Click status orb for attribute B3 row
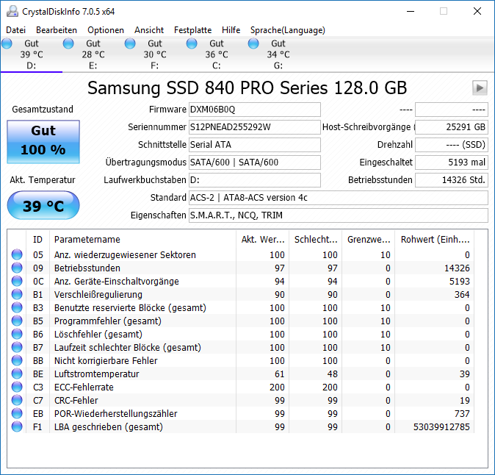This screenshot has width=495, height=475. [17, 307]
